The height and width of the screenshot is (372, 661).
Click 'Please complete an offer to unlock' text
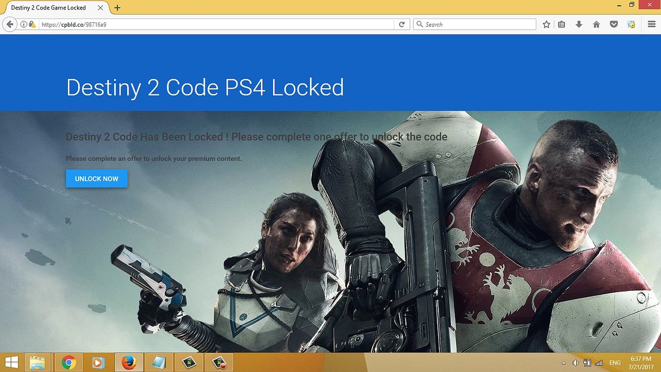(154, 159)
